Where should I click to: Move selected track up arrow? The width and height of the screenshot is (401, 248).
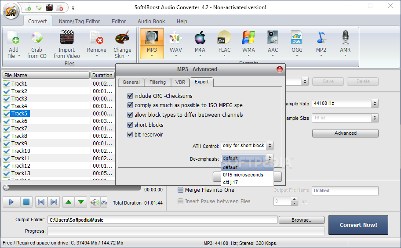(x=68, y=202)
